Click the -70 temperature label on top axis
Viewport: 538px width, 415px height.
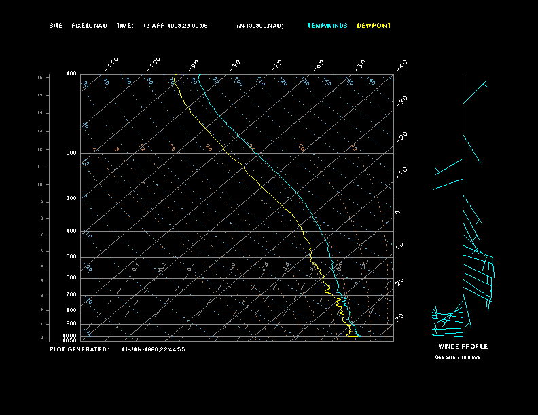277,64
